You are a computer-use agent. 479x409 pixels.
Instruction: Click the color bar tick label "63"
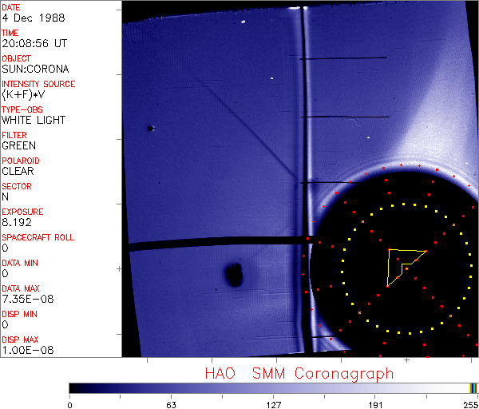click(x=172, y=405)
